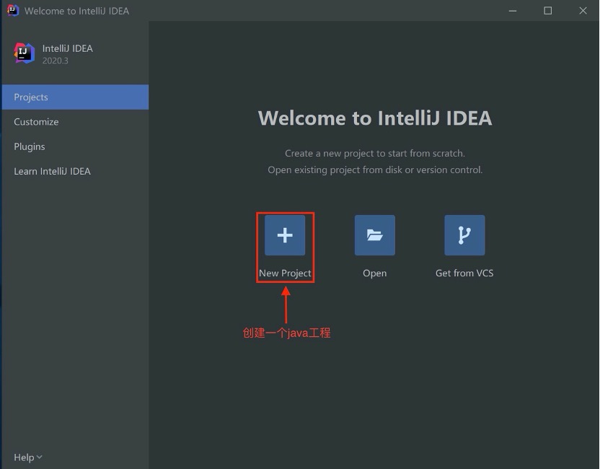Click the Open folder icon
The width and height of the screenshot is (600, 469).
coord(374,235)
